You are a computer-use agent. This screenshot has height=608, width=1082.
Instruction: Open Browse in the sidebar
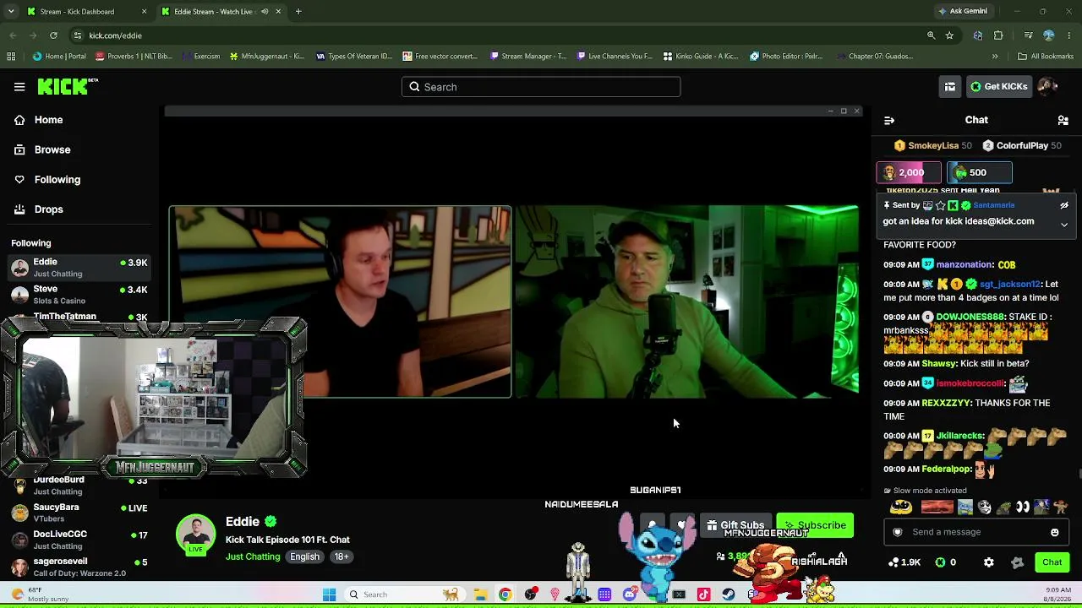[52, 149]
